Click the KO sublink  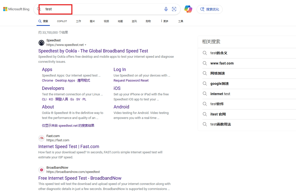(x=51, y=99)
